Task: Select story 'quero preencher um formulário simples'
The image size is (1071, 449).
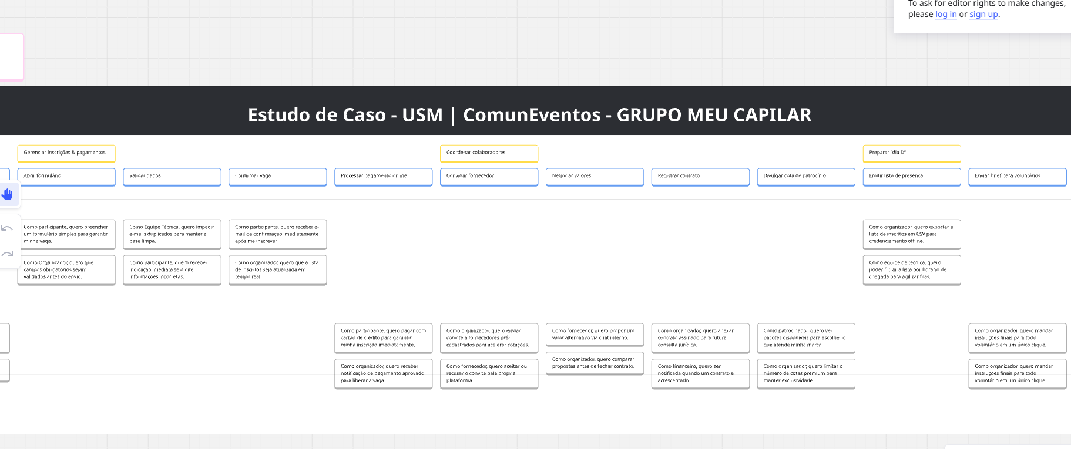Action: pyautogui.click(x=66, y=234)
